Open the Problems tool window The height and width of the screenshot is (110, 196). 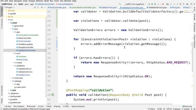(x=19, y=106)
